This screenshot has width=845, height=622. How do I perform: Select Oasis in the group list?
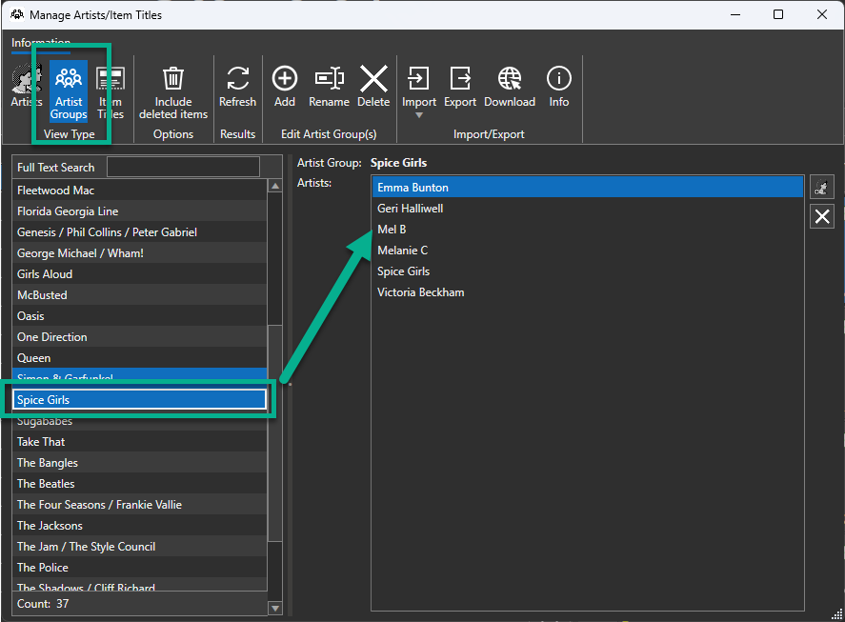point(140,316)
